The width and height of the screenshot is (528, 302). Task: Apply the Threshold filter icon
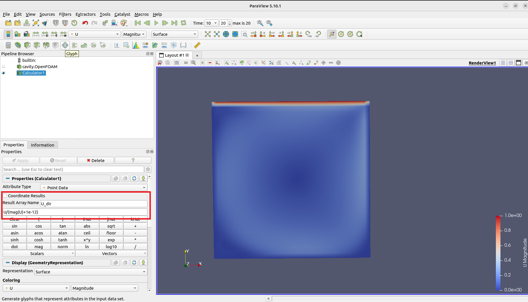point(46,45)
